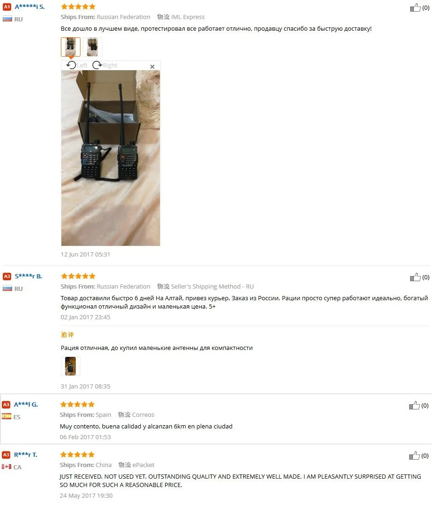432x507 pixels.
Task: Open reviewer R***r T. profile
Action: pos(26,454)
